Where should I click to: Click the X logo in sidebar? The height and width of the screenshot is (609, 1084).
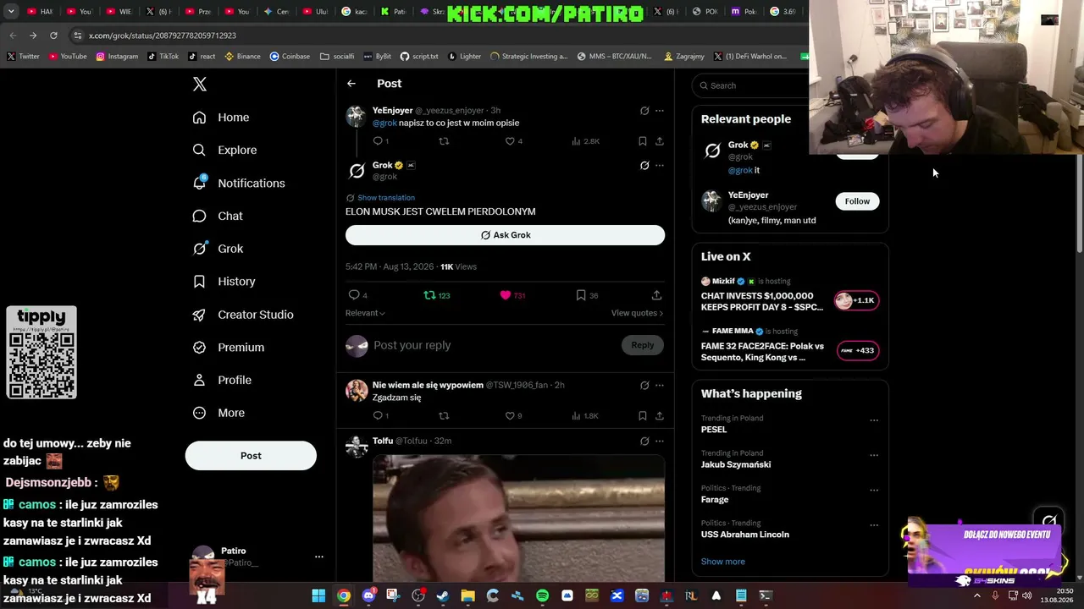(x=200, y=84)
